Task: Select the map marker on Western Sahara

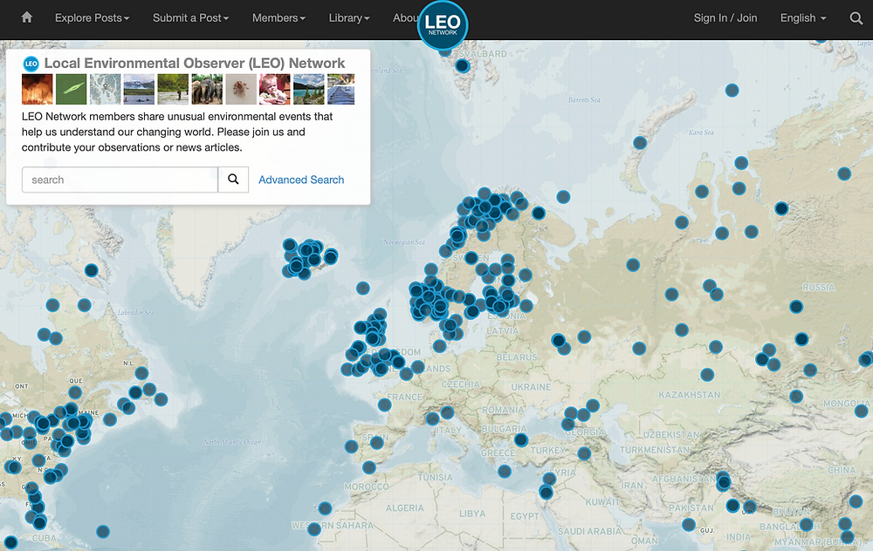Action: coord(314,528)
